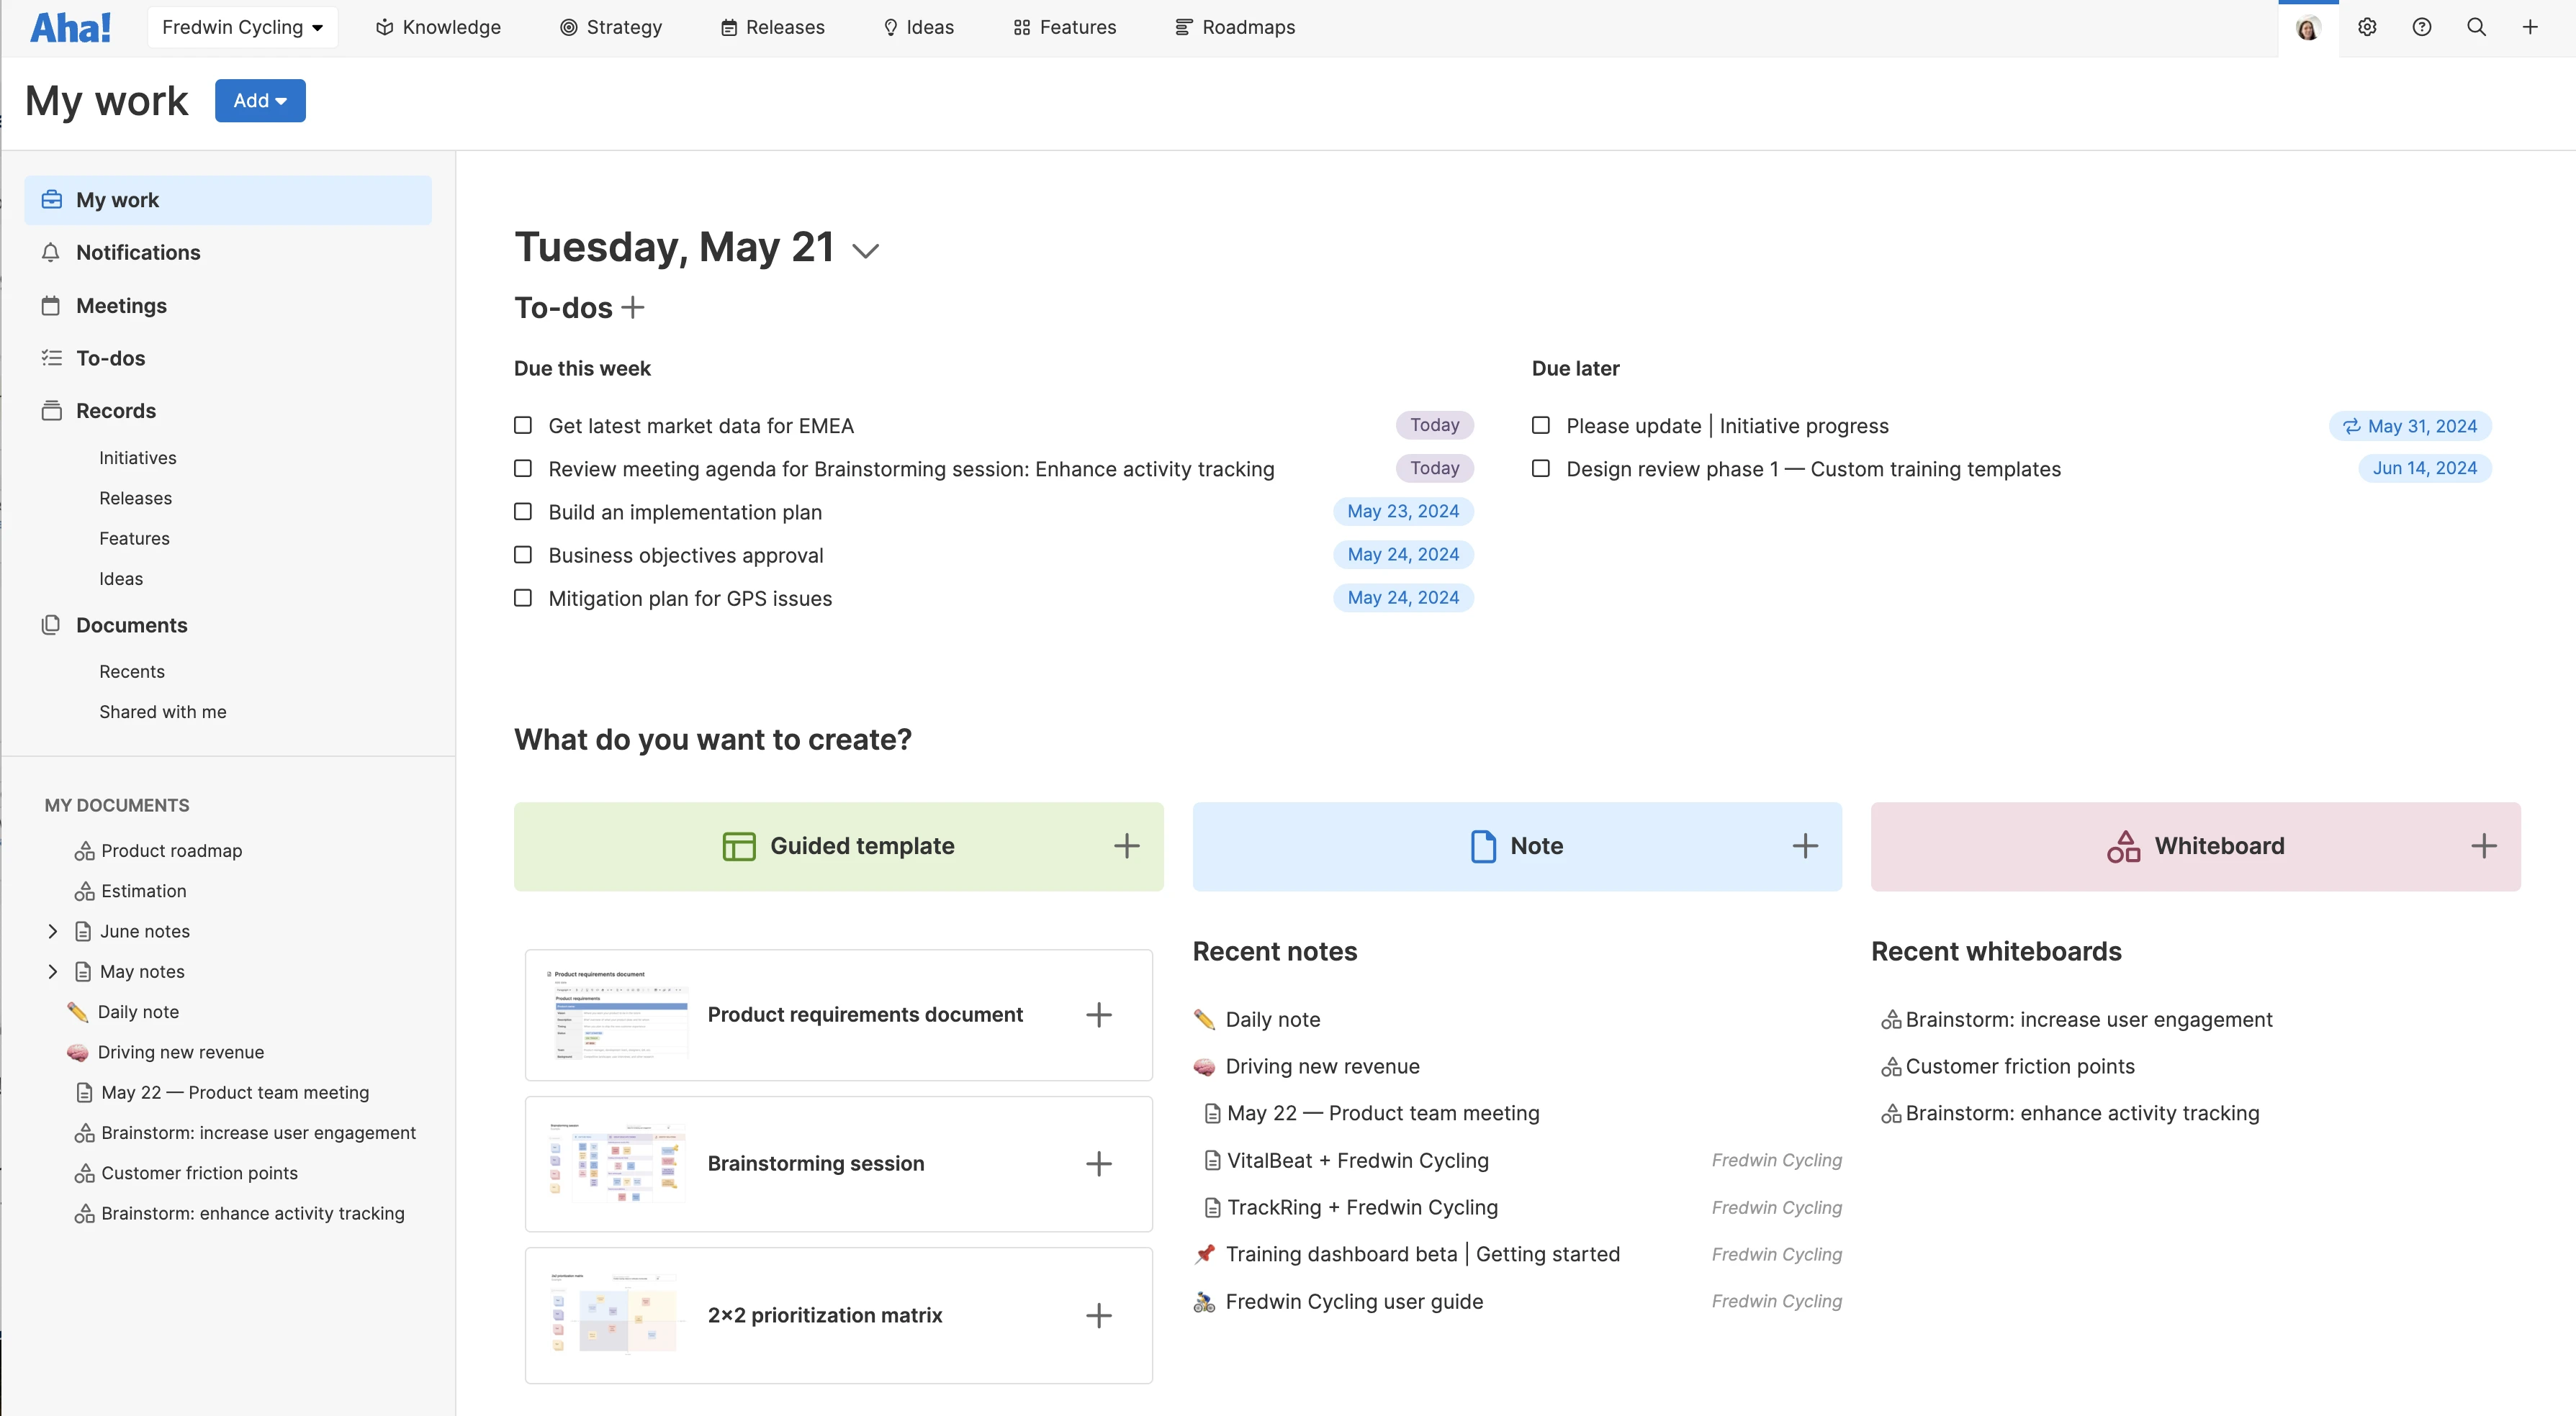Open the VitalBeat + Fredwin Cycling note

point(1357,1160)
